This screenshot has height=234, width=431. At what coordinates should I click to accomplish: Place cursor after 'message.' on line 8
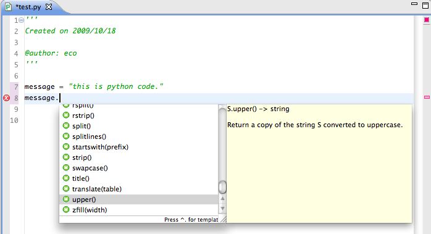60,98
